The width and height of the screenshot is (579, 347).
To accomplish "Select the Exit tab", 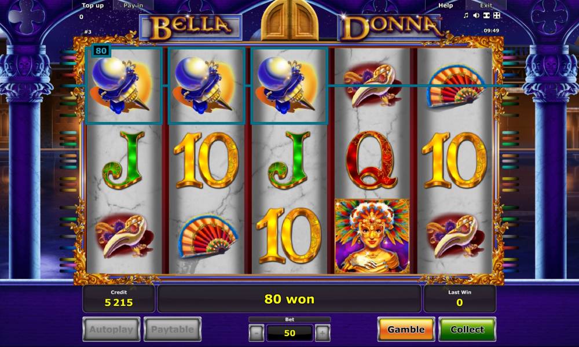I will [486, 5].
